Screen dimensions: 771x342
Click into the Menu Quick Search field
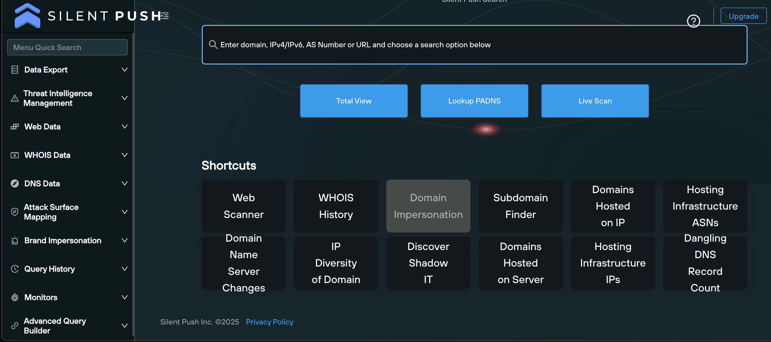coord(67,47)
